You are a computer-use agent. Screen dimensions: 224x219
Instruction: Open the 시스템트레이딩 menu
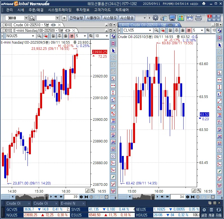coord(60,10)
